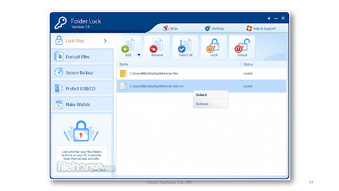Select Lock Files in sidebar
Viewport: 339px width, 191px height.
[82, 41]
